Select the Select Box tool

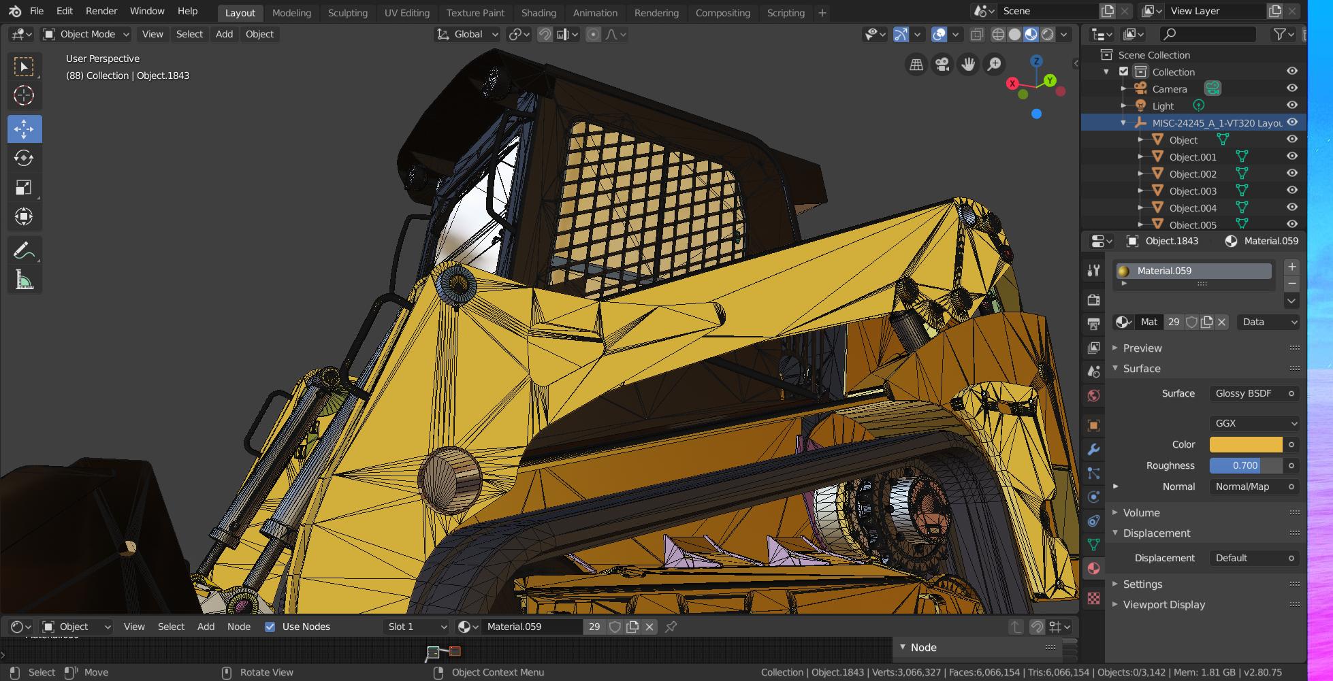pos(24,67)
